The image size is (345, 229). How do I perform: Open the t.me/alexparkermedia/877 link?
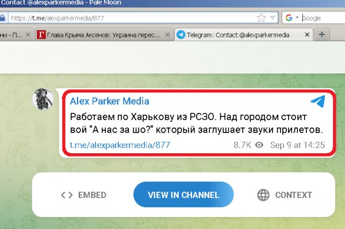[120, 145]
